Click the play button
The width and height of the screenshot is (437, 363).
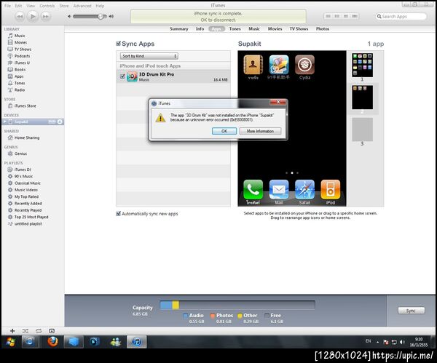point(33,17)
